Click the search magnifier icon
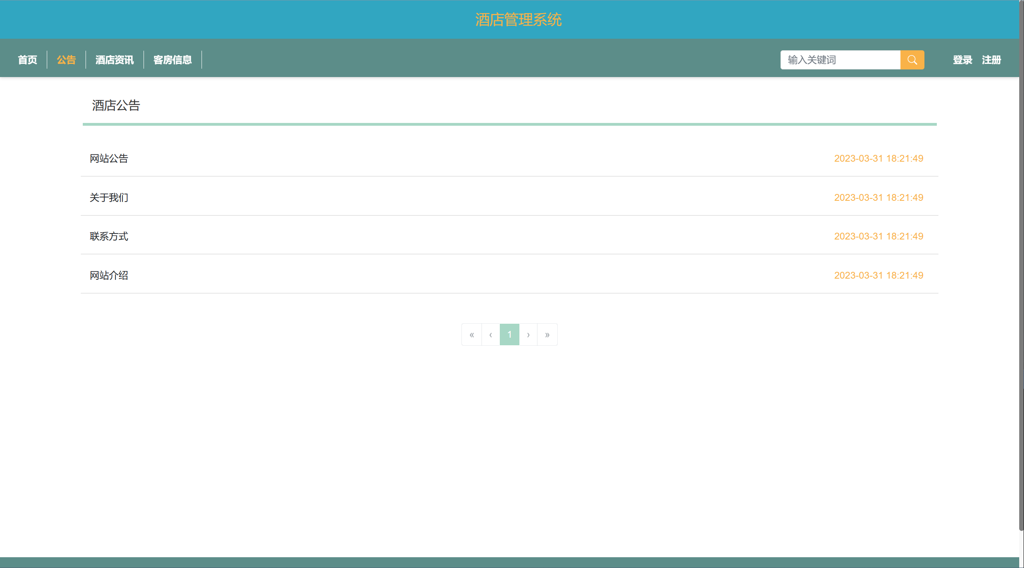The width and height of the screenshot is (1024, 568). click(x=912, y=60)
